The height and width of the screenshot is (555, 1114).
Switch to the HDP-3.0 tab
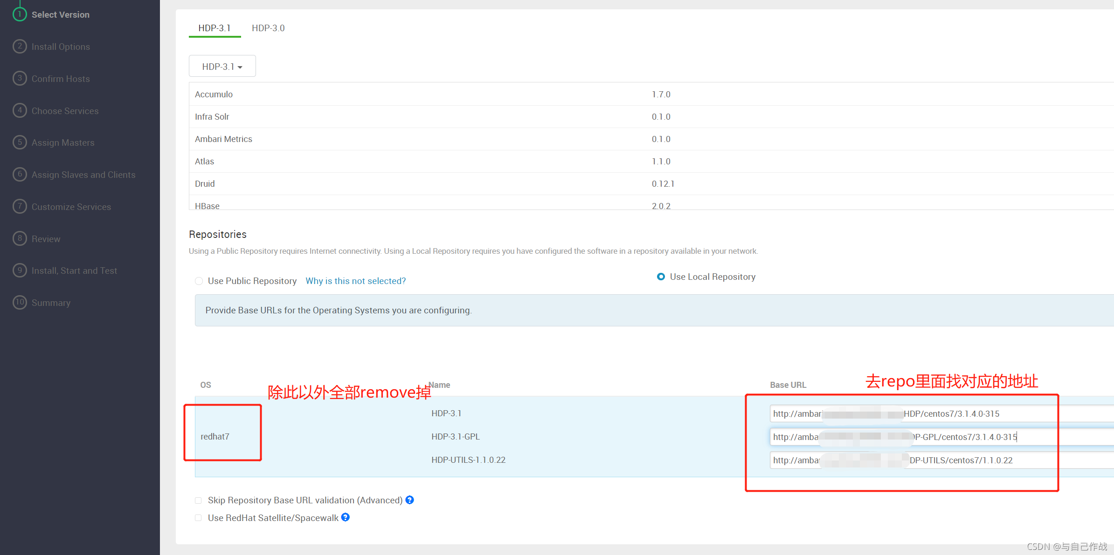point(268,28)
